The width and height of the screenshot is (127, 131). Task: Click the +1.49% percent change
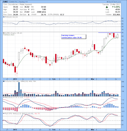click(116, 7)
